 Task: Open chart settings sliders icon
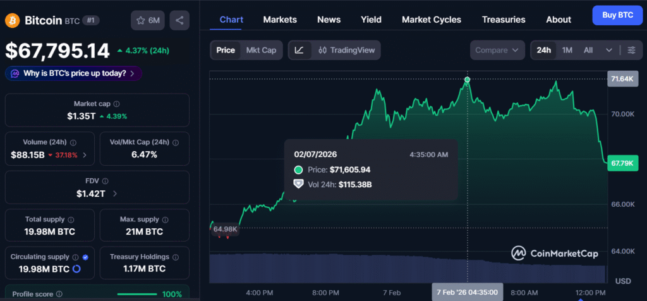[x=631, y=50]
